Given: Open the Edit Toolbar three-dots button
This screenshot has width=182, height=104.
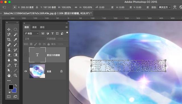Looking at the screenshot, I should coord(9,80).
